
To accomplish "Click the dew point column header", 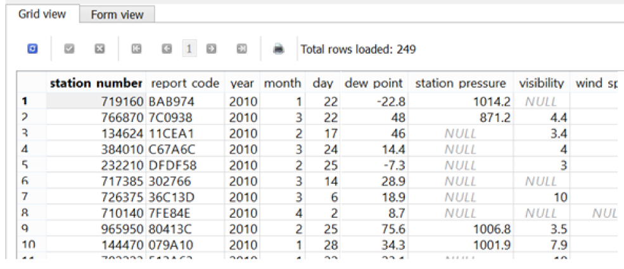I will (x=374, y=83).
